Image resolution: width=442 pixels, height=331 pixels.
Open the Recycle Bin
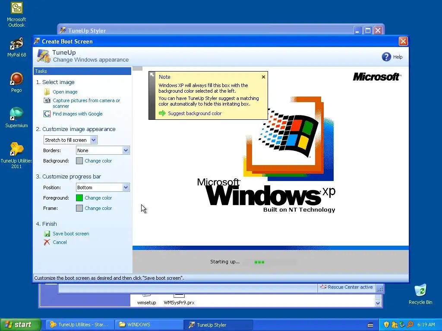coord(420,294)
